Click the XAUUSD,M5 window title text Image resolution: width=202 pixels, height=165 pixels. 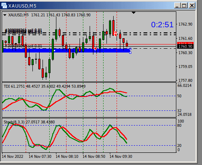pyautogui.click(x=22, y=6)
